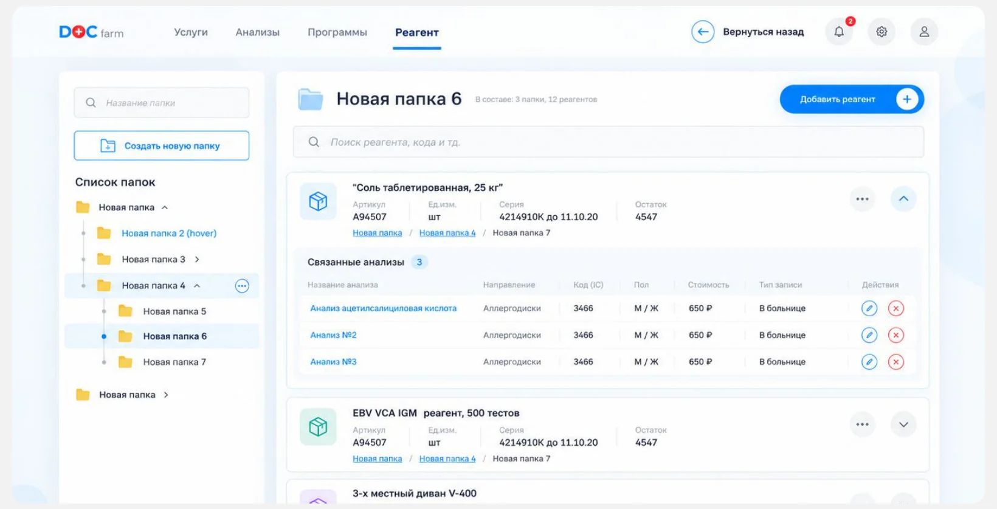Click the DOC farm logo
The image size is (997, 509).
pos(91,32)
